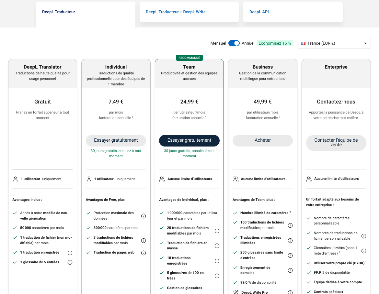Click Essayer gratuitement in the Team plan

point(189,140)
